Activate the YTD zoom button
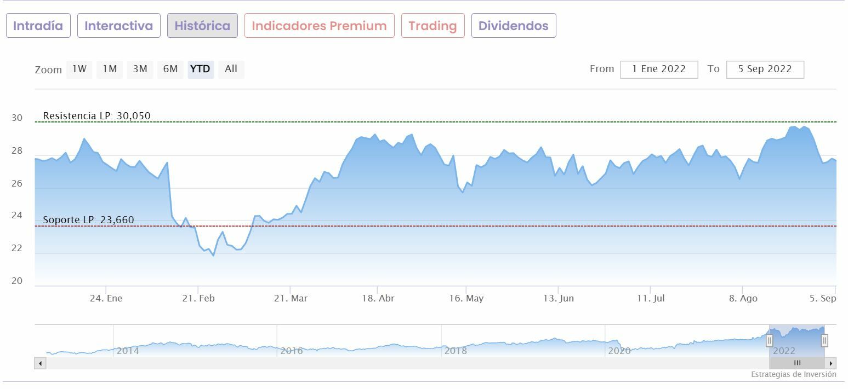Image resolution: width=848 pixels, height=389 pixels. point(200,69)
